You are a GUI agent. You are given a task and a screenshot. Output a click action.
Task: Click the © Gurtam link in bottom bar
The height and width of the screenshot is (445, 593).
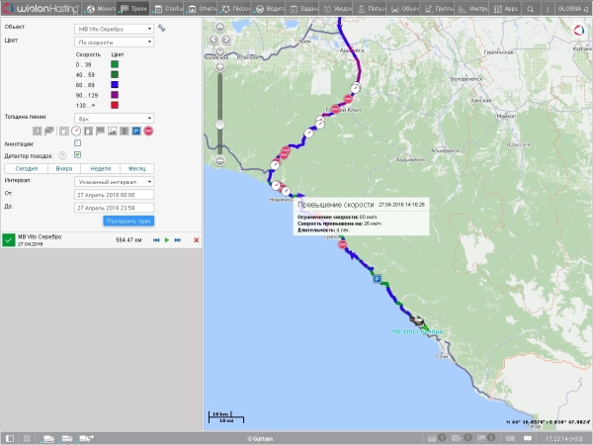point(260,438)
